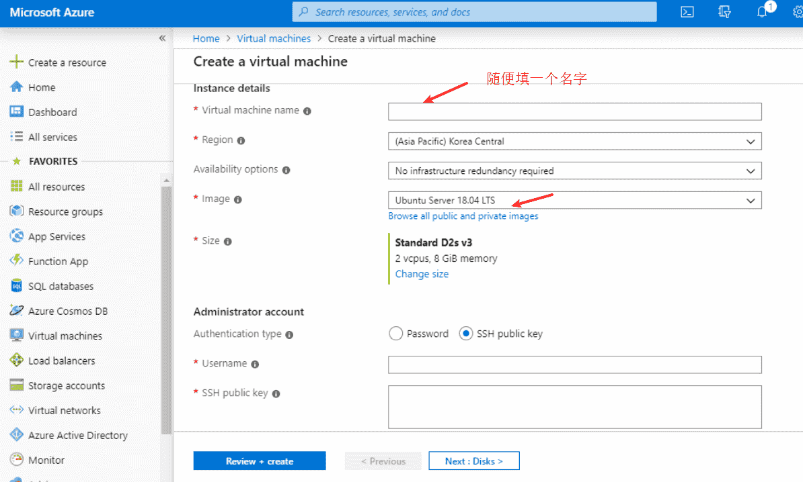
Task: Show info tooltip for Availability options
Action: 286,171
